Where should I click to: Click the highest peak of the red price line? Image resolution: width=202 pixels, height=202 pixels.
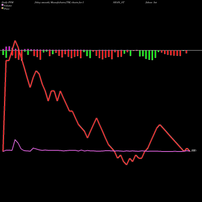click(15, 41)
